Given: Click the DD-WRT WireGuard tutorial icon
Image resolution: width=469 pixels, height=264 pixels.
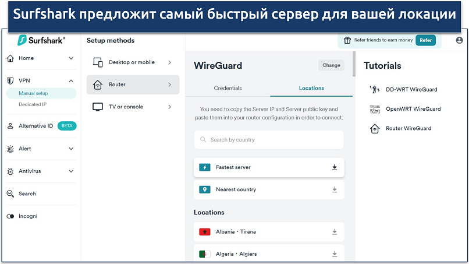Looking at the screenshot, I should tap(375, 89).
